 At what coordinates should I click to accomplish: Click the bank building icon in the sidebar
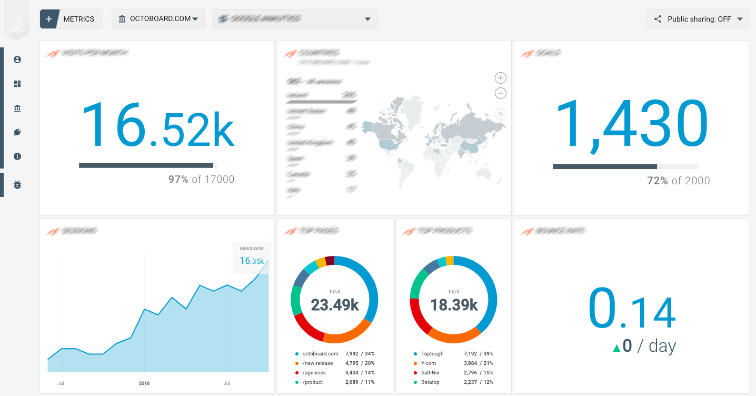tap(17, 108)
